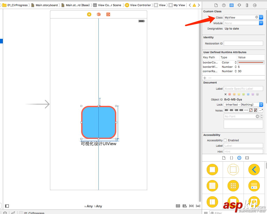Select View Controller object in library

[x=212, y=170]
